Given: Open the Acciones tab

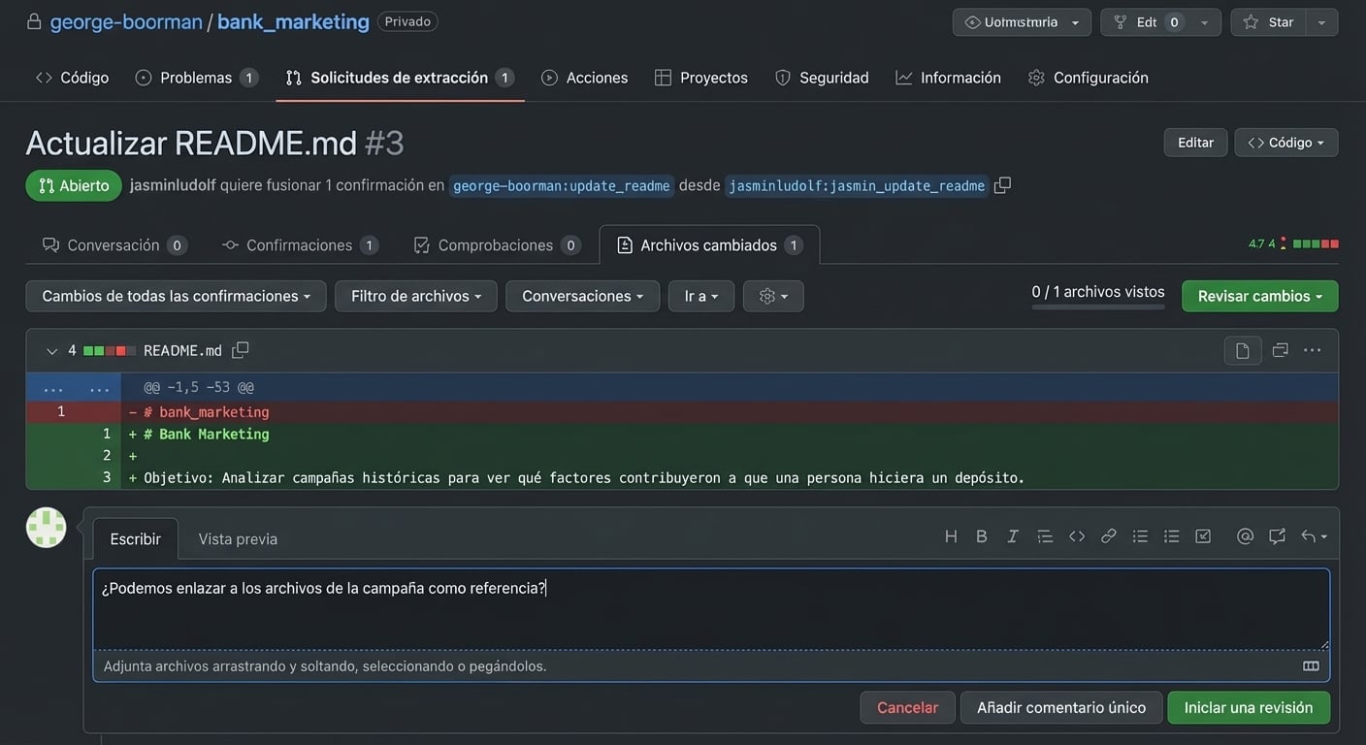Looking at the screenshot, I should click(x=585, y=78).
